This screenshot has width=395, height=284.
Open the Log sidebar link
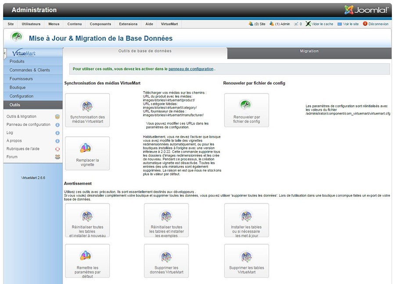pos(10,132)
